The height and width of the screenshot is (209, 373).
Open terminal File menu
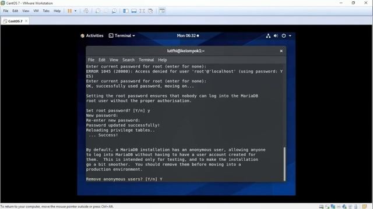point(91,60)
